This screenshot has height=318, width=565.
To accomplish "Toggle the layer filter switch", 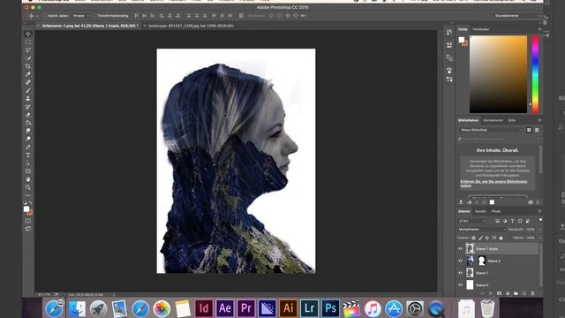I will tap(540, 220).
